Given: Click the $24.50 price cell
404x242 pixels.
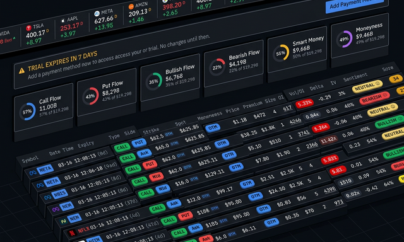Looking at the screenshot, I should [x=276, y=190].
